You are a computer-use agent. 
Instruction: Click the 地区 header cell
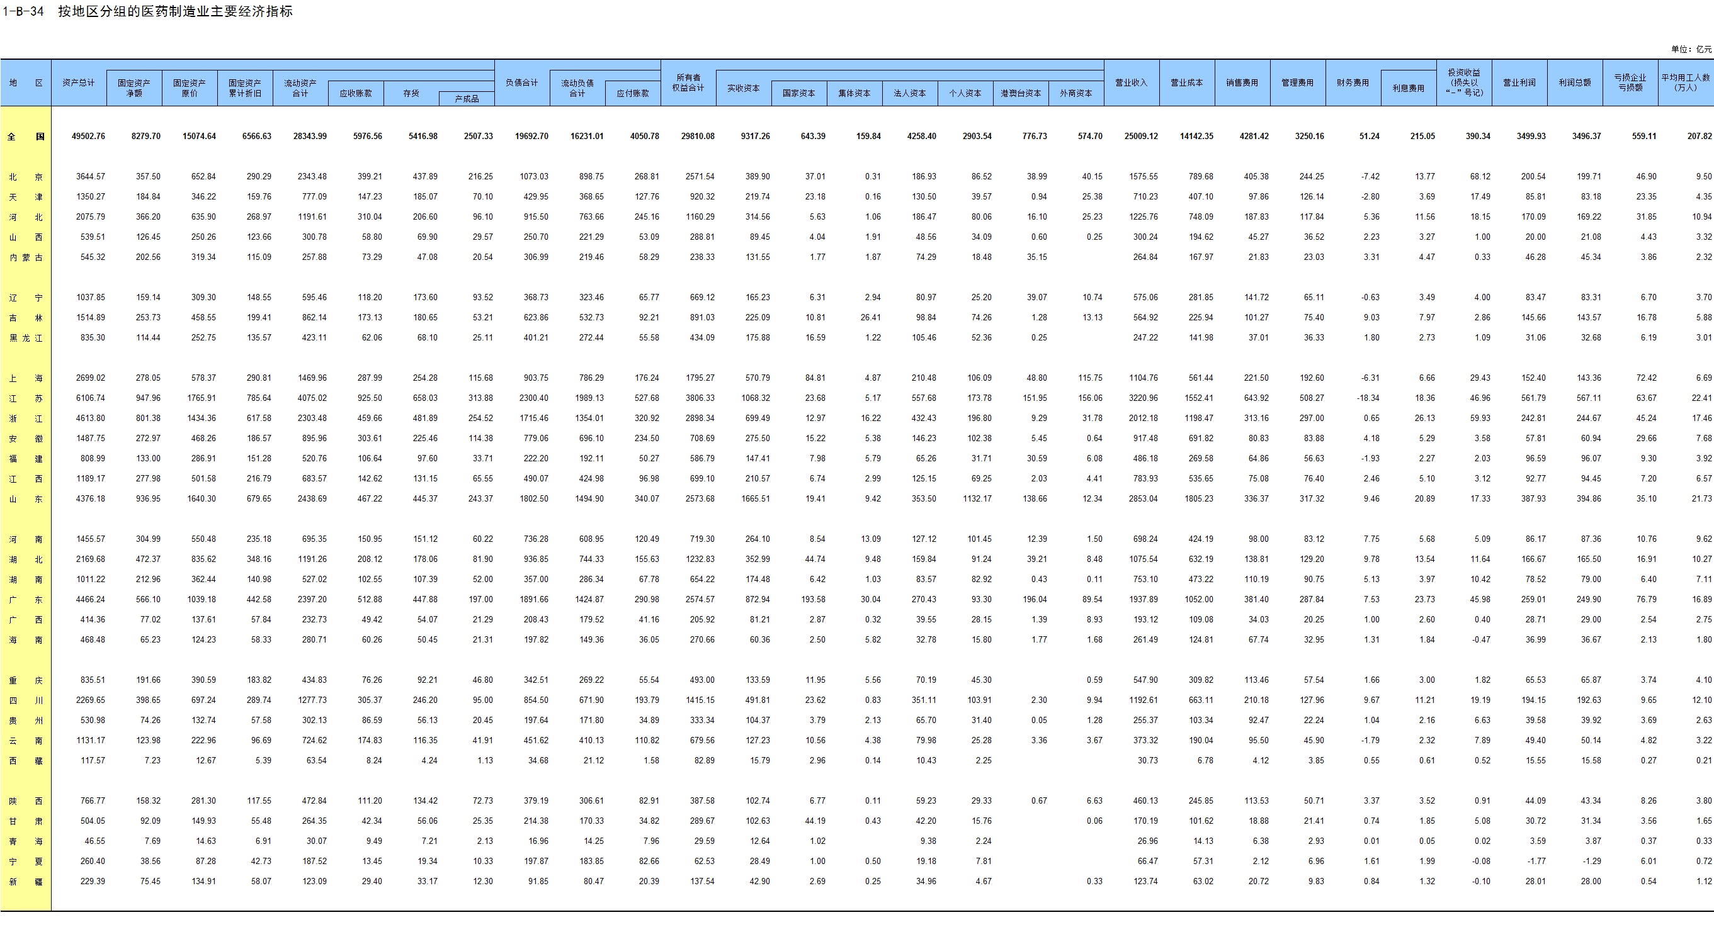pos(26,82)
